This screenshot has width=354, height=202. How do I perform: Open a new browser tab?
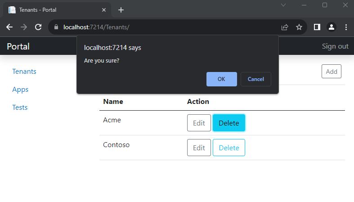point(121,10)
